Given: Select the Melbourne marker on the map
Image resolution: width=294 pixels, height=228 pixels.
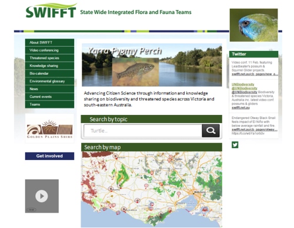Looking at the screenshot, I should coord(193,193).
